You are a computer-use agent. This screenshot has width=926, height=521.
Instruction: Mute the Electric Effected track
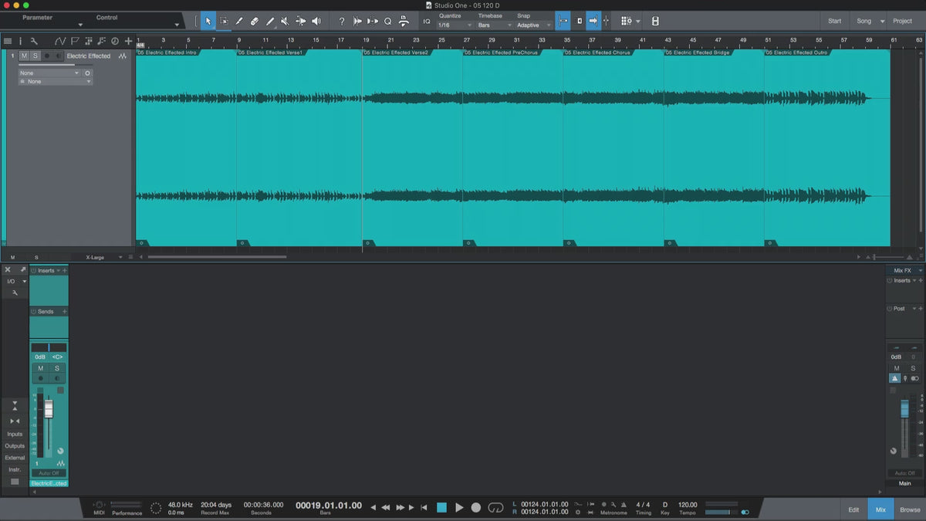pos(24,56)
